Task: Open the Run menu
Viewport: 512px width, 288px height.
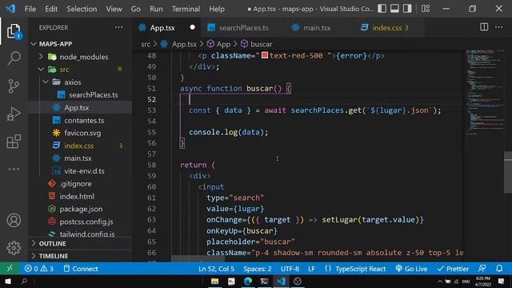Action: pyautogui.click(x=156, y=9)
